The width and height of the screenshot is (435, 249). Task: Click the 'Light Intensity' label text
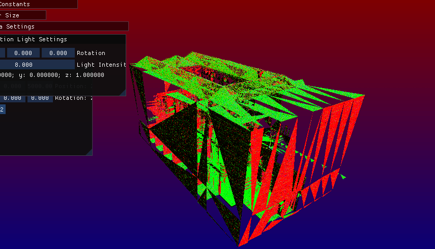click(101, 65)
